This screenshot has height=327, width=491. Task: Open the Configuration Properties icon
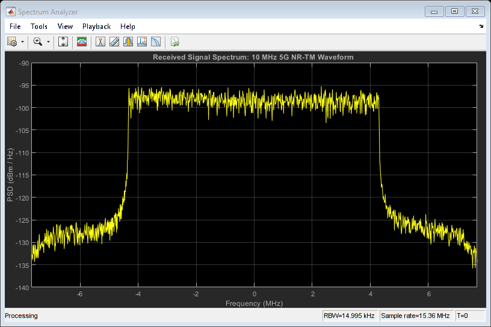(x=11, y=42)
